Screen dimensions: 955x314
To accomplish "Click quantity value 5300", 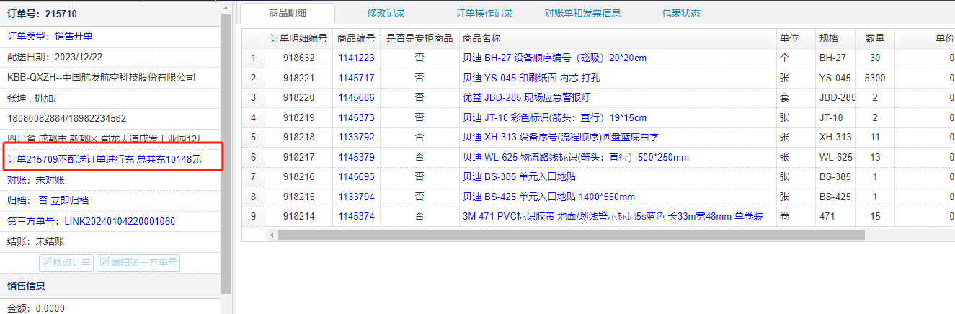I will coord(875,78).
